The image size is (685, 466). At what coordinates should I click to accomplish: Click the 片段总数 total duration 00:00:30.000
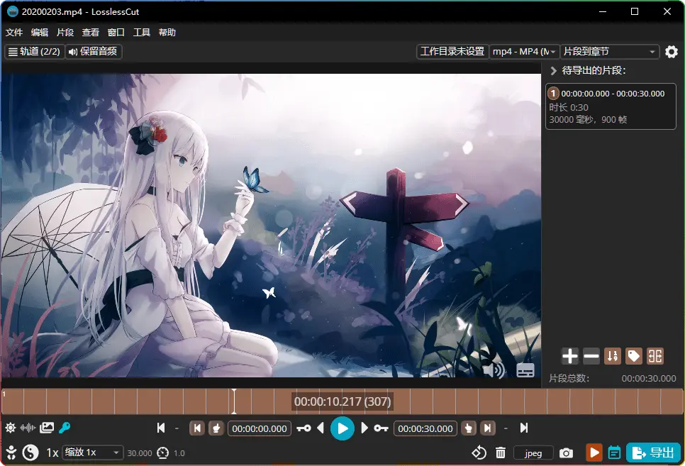[649, 379]
